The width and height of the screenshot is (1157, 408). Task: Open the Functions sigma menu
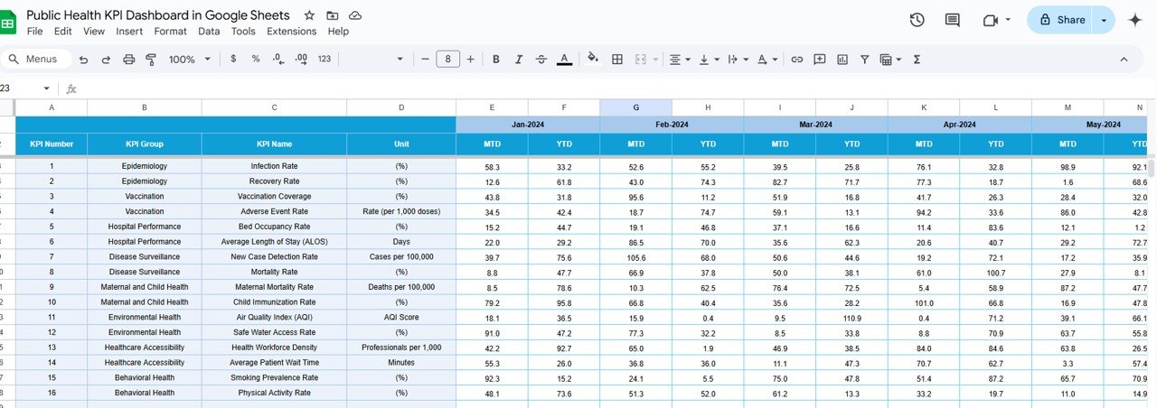(917, 59)
